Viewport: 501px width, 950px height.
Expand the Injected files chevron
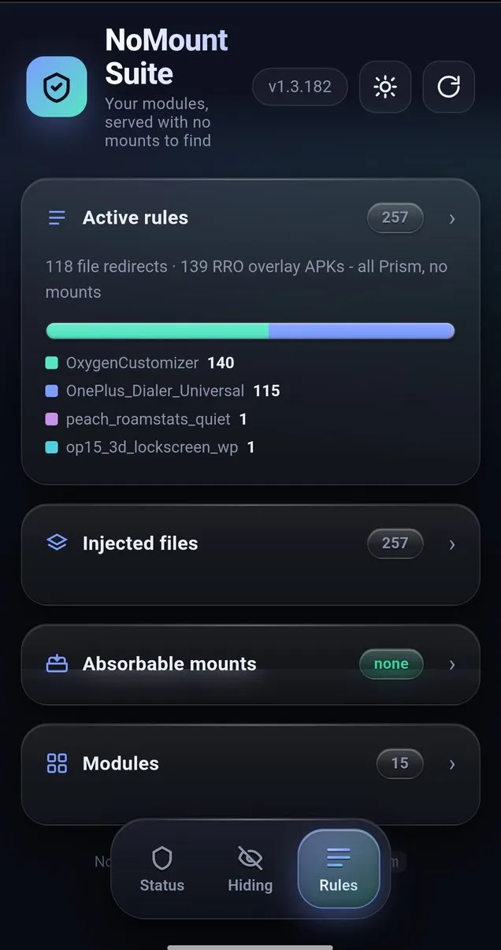pyautogui.click(x=452, y=544)
